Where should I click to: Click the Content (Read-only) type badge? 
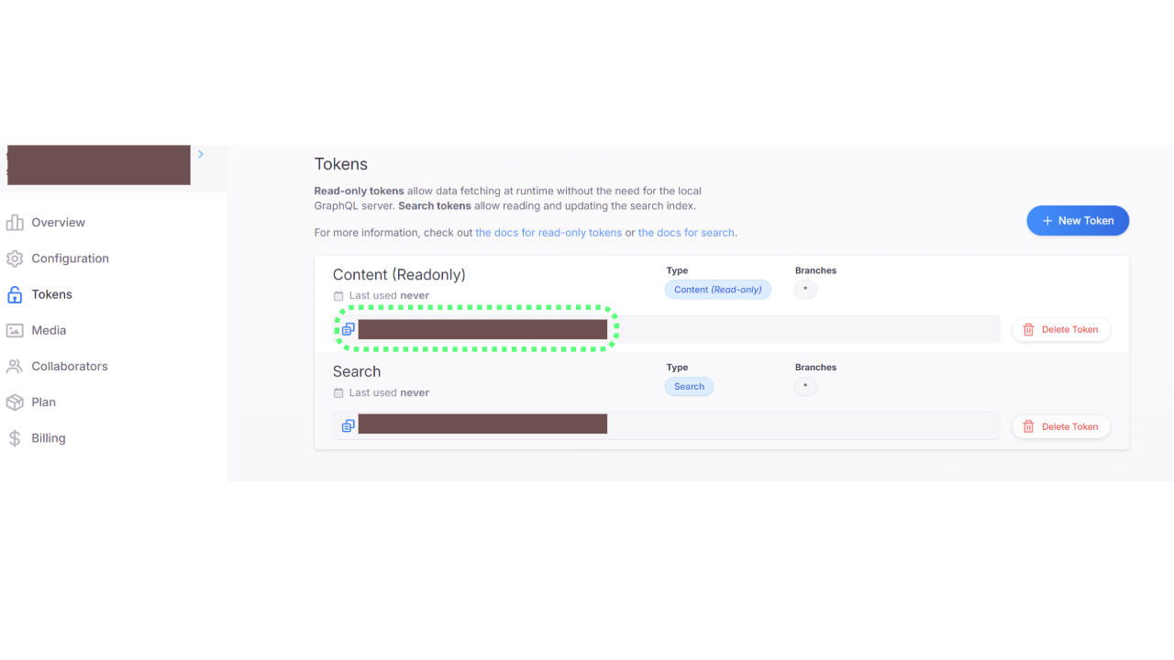pyautogui.click(x=718, y=290)
